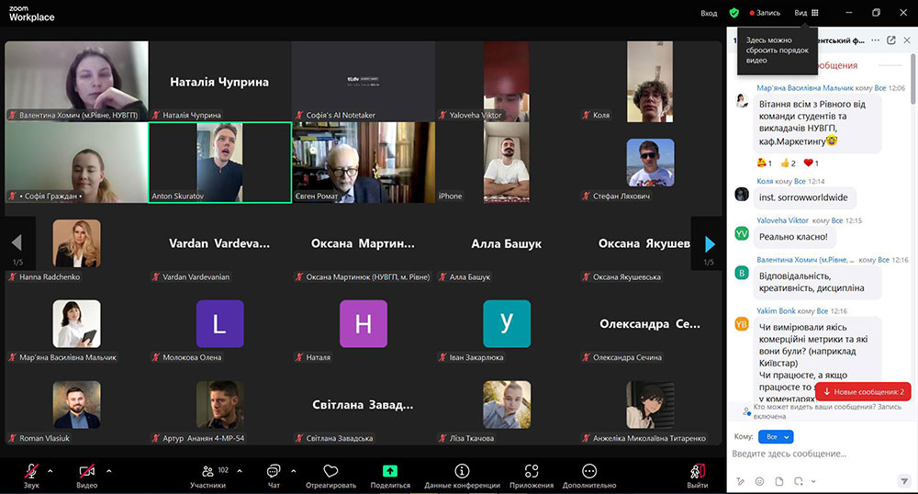Select Yaloveha Viktor video tile
The image size is (918, 494).
tap(507, 82)
